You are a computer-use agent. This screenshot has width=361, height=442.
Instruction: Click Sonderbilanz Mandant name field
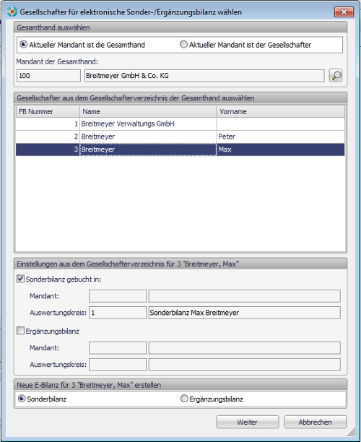tap(244, 296)
